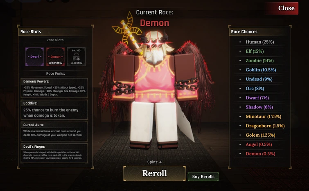The image size is (309, 191).
Task: Select the Devil's Finger perk card
Action: click(54, 153)
